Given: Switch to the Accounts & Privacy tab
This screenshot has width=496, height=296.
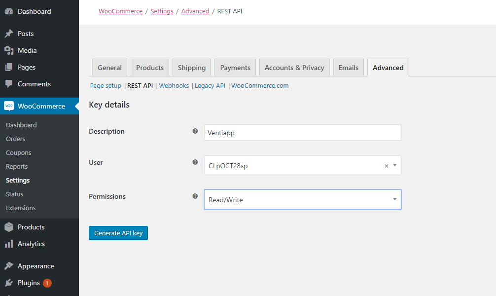Looking at the screenshot, I should [294, 68].
